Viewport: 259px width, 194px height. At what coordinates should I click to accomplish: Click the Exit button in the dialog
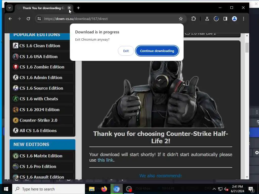click(126, 51)
